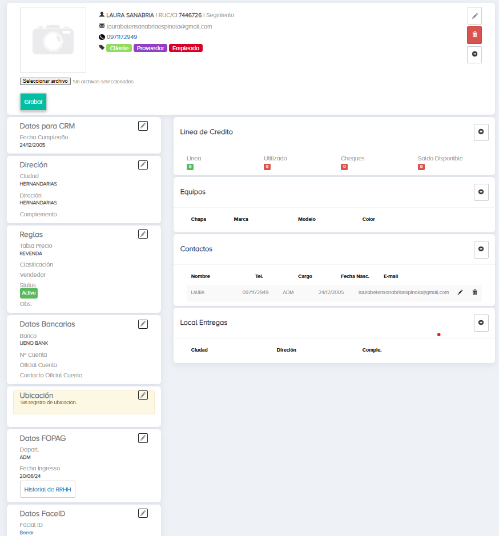Add a new contact in Contactos
Viewport: 499px width, 536px height.
[481, 249]
